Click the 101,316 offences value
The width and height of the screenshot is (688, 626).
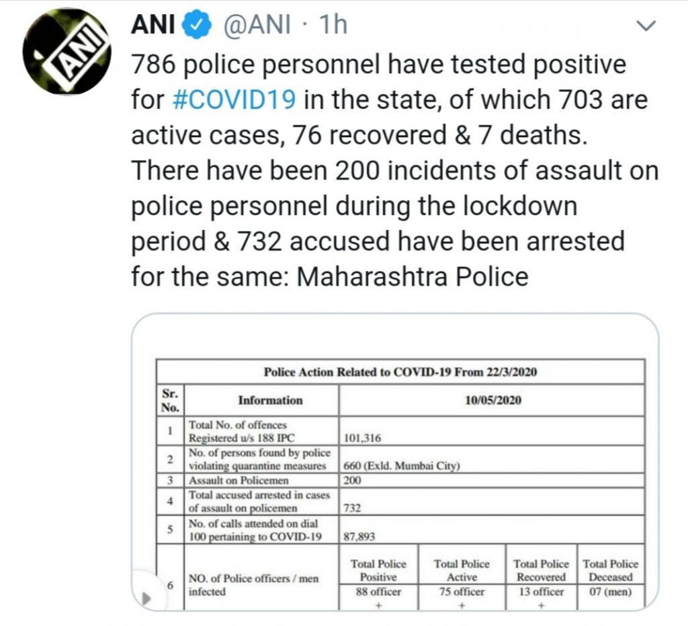(363, 438)
